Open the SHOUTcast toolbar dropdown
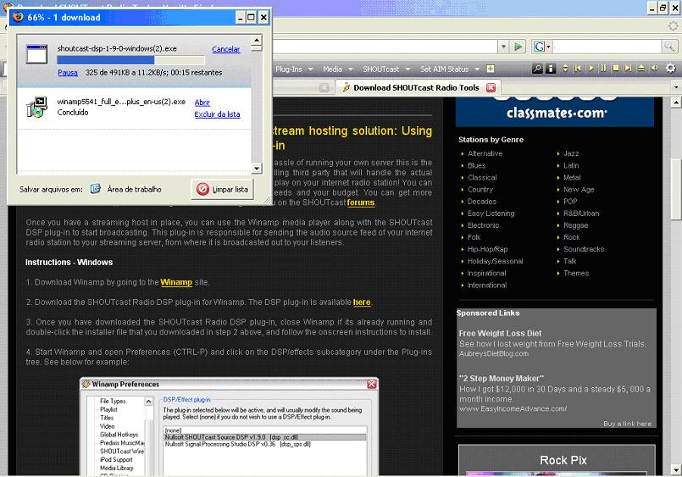The width and height of the screenshot is (682, 477). 386,69
